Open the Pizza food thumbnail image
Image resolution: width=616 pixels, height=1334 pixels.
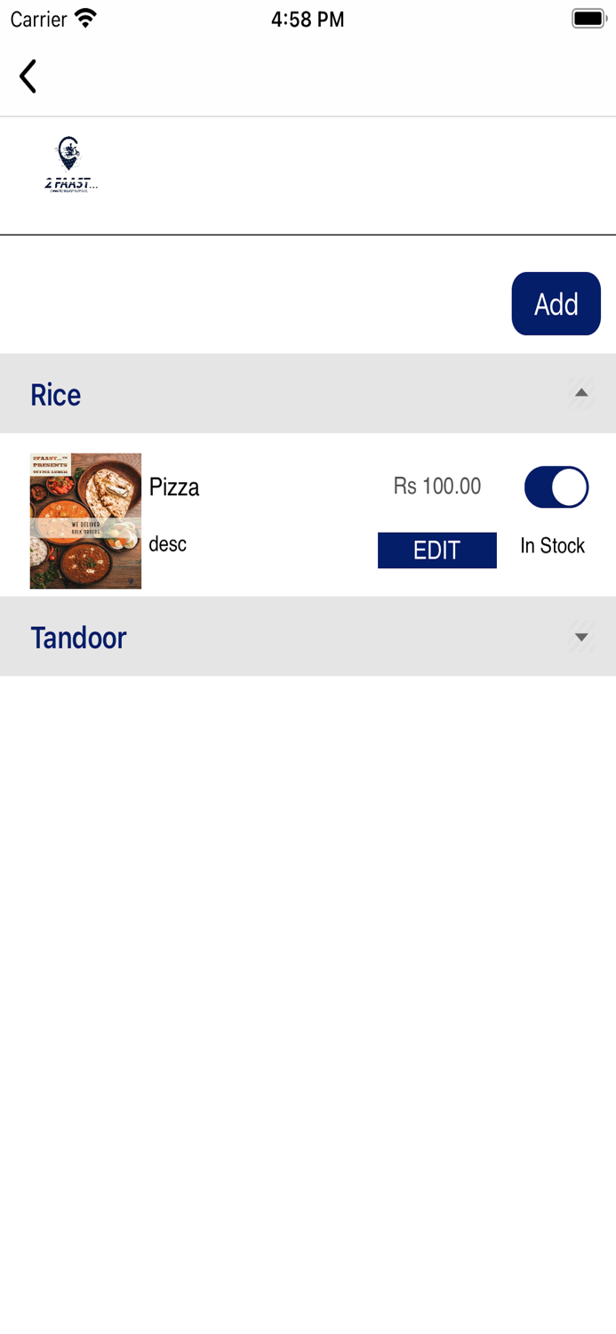(x=85, y=521)
